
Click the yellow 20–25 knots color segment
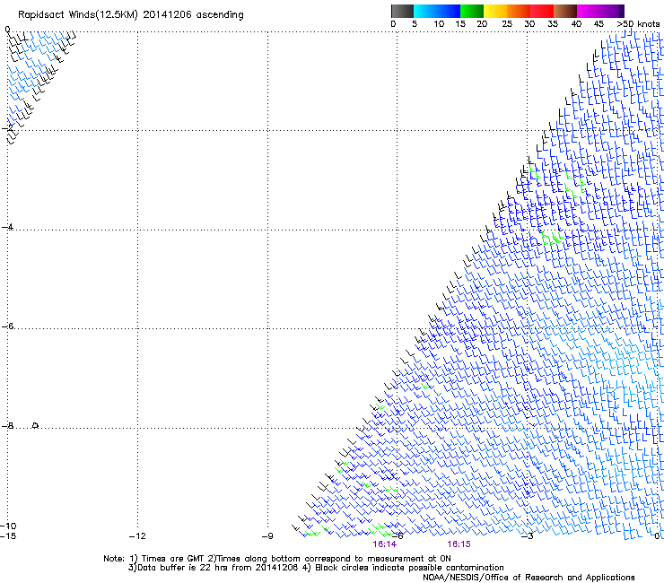495,11
